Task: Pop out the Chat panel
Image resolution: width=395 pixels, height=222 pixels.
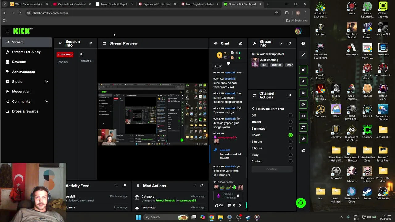Action: (241, 43)
